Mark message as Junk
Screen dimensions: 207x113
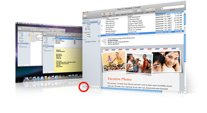click(x=110, y=13)
